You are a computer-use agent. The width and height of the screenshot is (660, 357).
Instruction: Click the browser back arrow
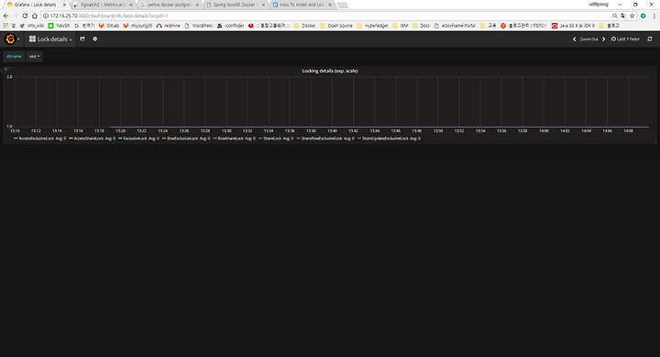[5, 16]
